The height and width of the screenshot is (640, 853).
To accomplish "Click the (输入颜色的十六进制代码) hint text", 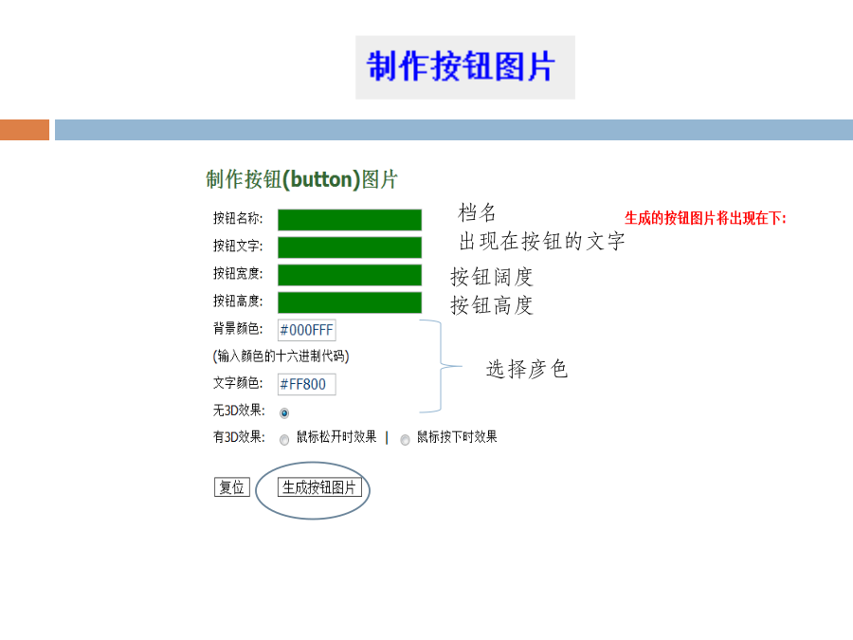I will (281, 356).
